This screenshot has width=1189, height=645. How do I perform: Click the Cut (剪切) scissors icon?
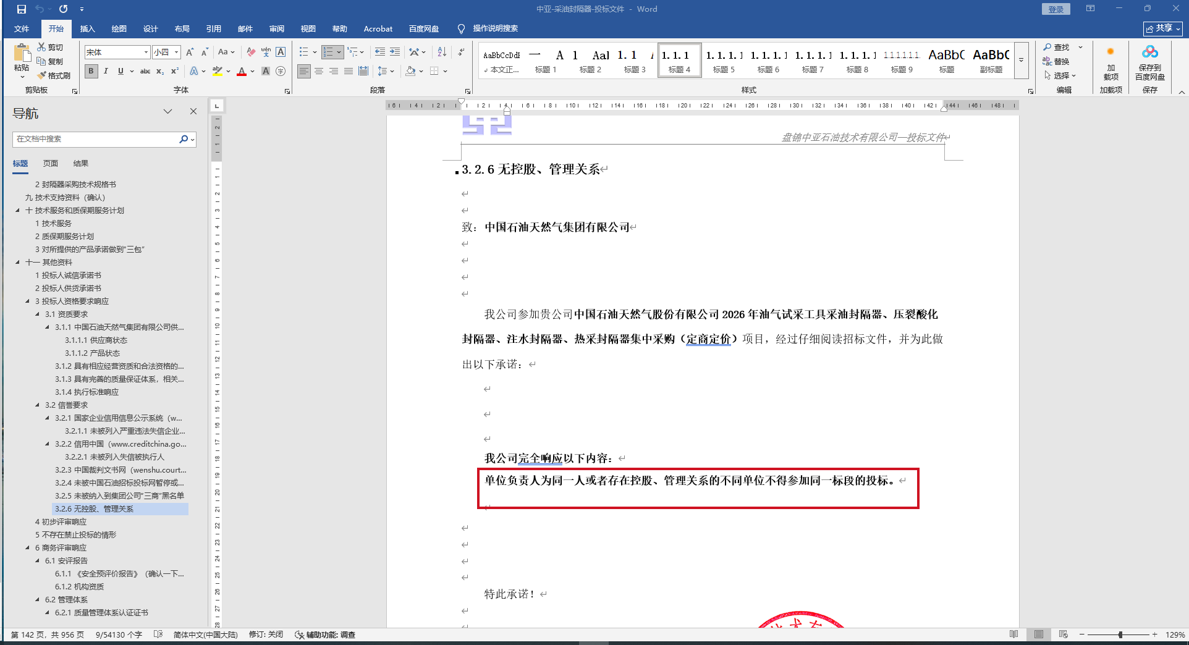(41, 47)
